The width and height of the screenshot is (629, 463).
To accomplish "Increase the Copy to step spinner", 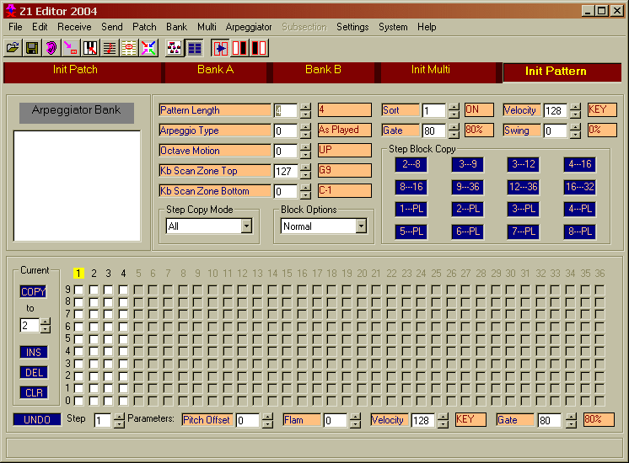I will pos(46,322).
